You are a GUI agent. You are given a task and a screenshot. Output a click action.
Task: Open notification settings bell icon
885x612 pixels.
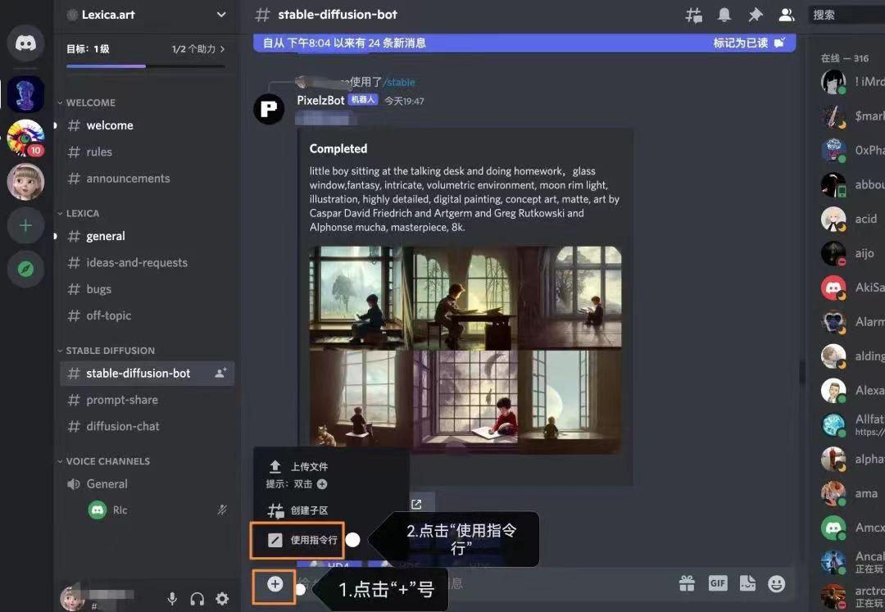click(x=724, y=15)
